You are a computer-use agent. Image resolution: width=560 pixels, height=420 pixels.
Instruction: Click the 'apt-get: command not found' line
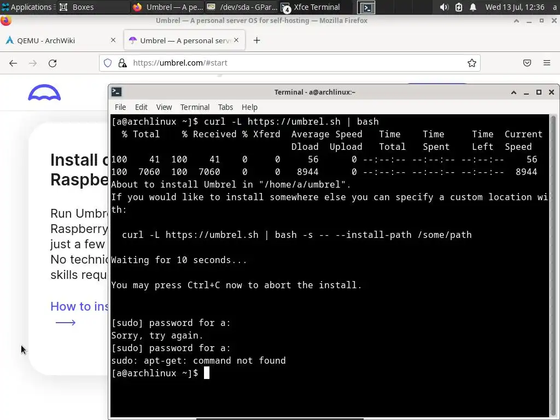[198, 361]
